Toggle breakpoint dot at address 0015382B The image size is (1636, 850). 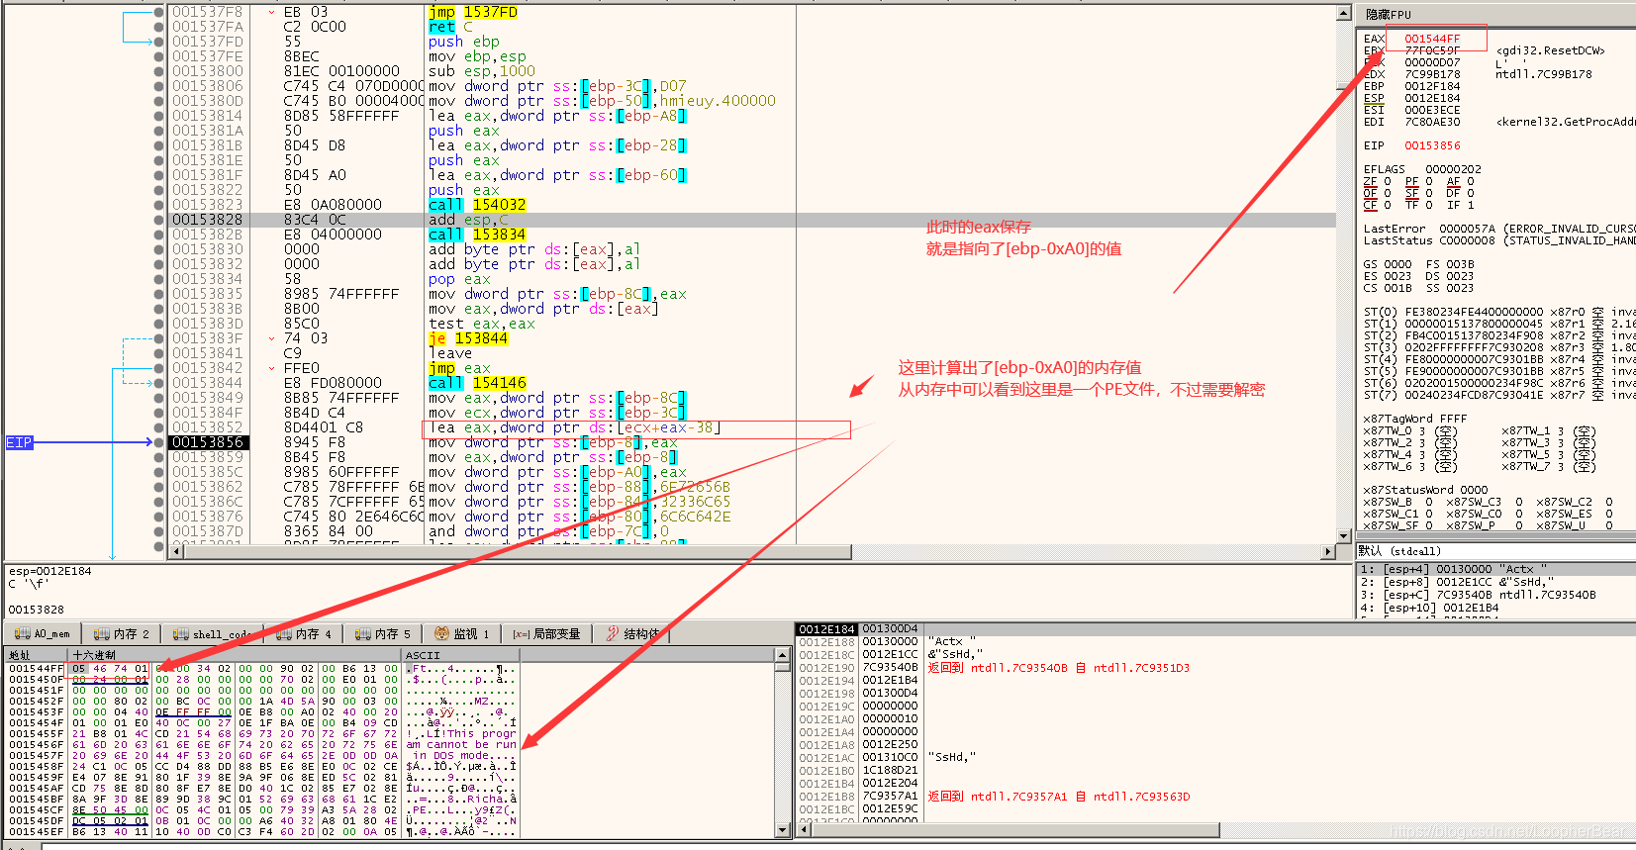[159, 235]
